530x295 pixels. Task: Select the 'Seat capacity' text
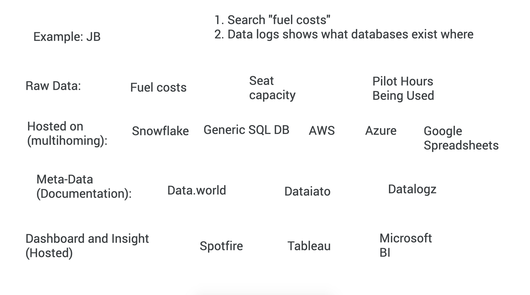272,88
